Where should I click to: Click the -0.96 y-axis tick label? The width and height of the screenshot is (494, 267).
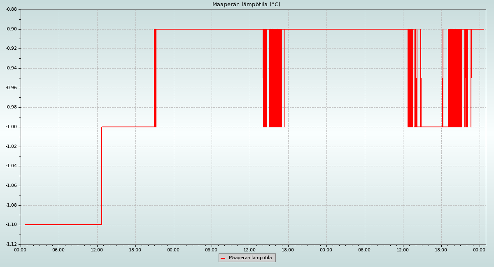pyautogui.click(x=11, y=88)
